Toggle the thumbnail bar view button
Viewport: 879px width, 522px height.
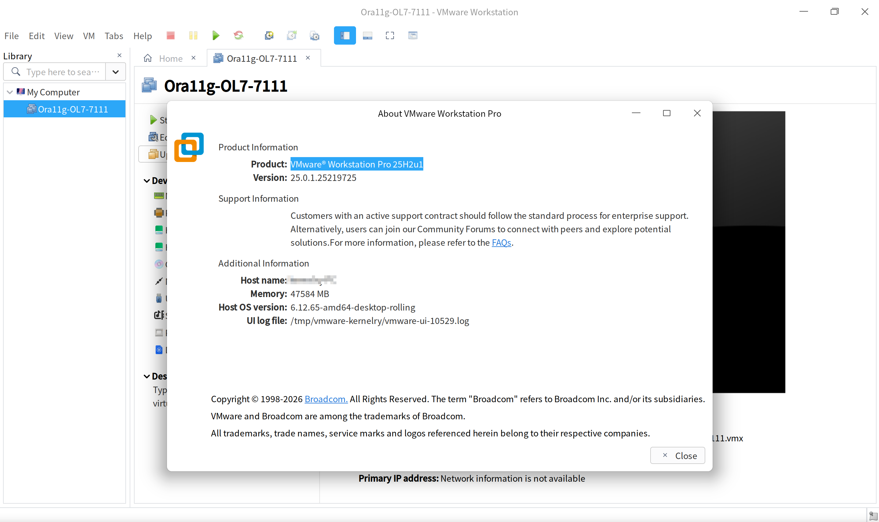coord(367,35)
